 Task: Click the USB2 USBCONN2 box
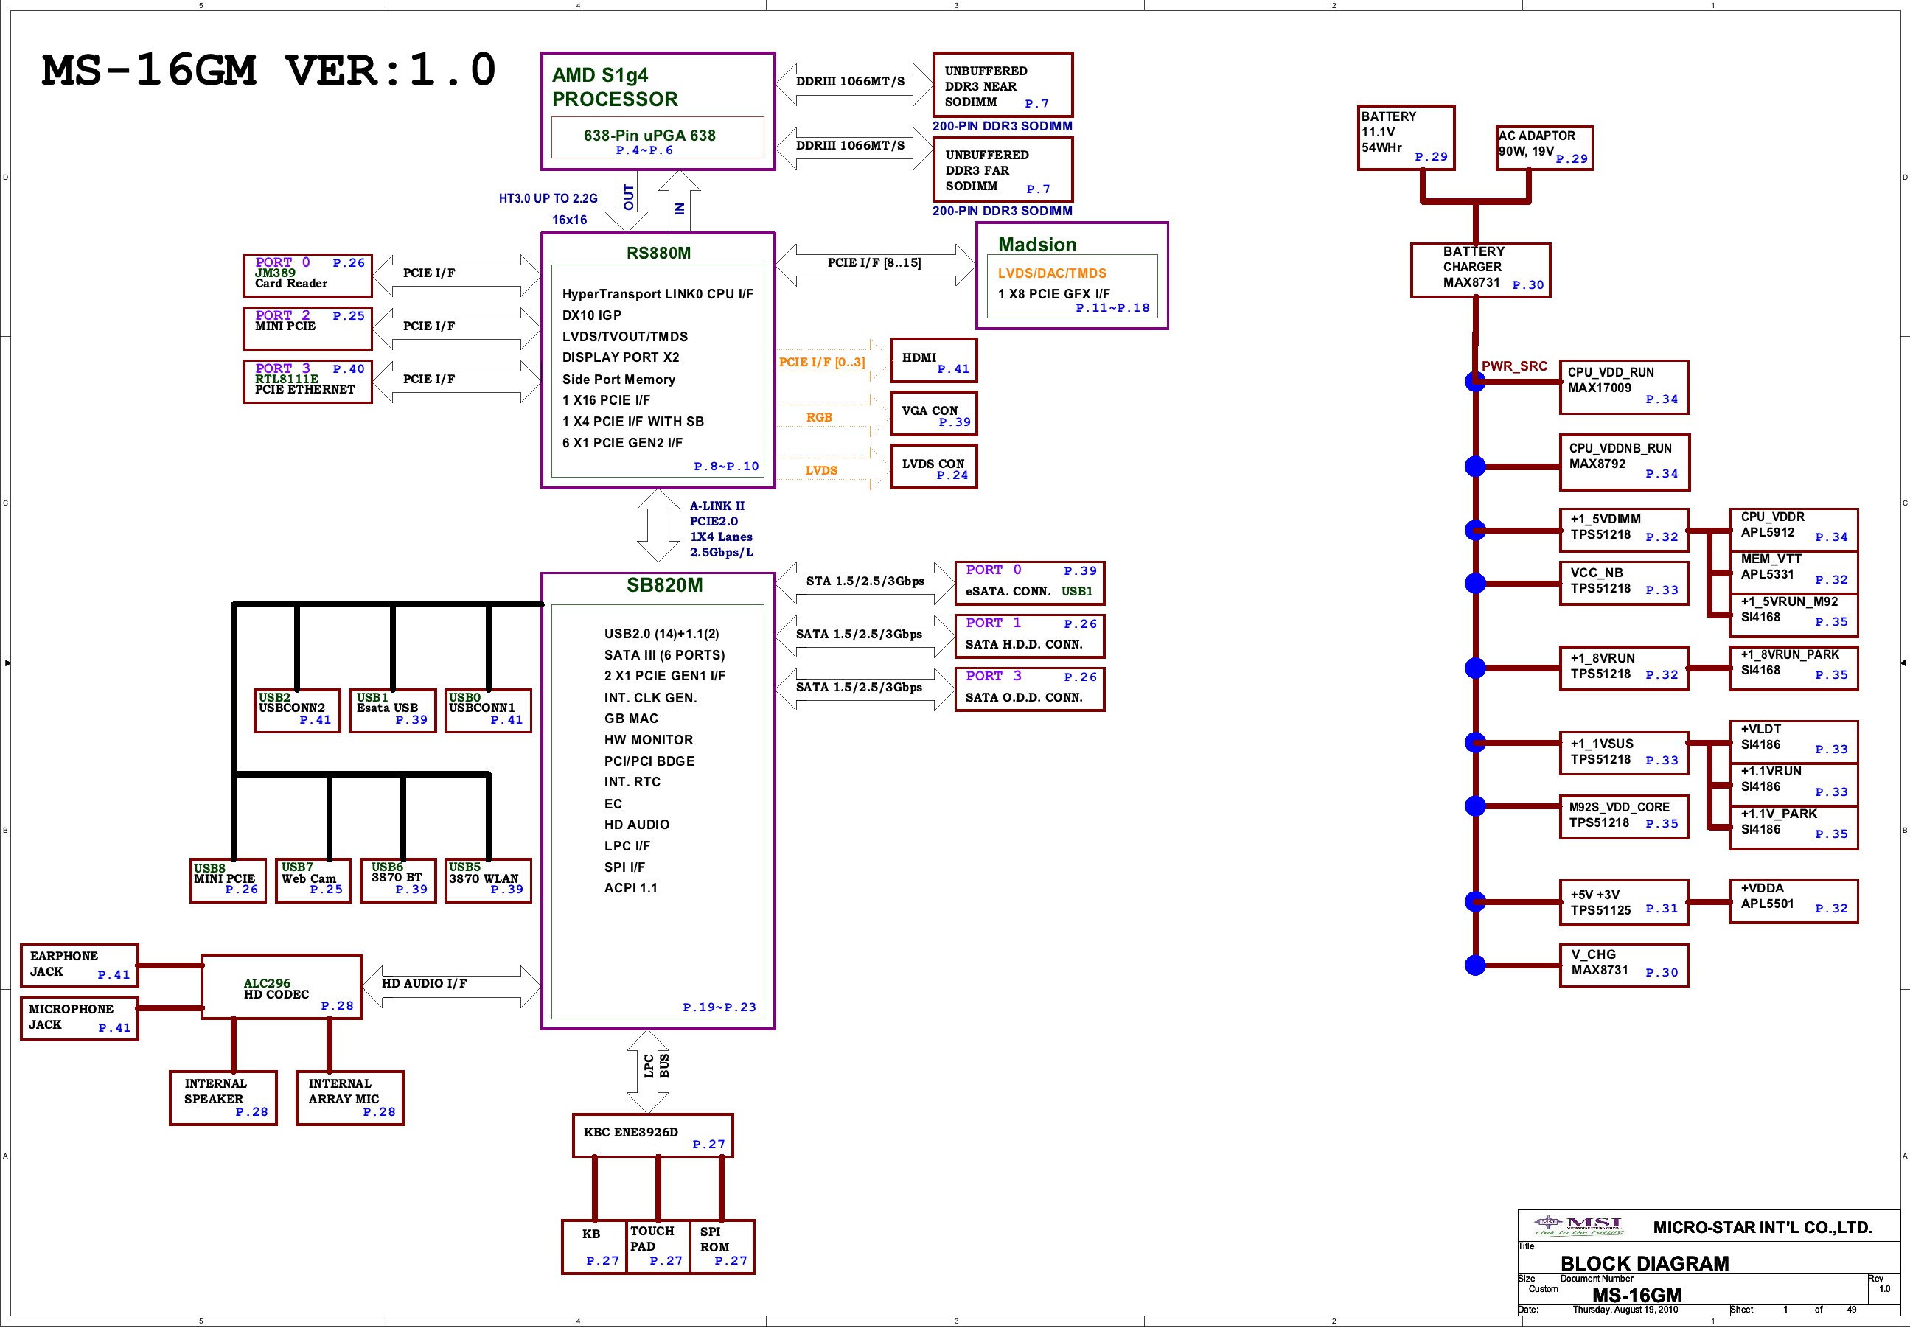(297, 710)
